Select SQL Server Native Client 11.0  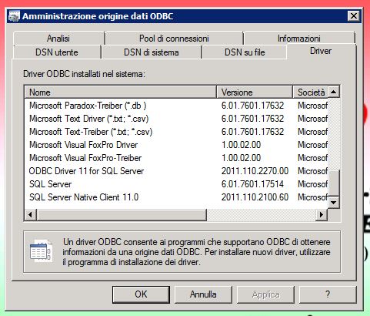pyautogui.click(x=84, y=197)
